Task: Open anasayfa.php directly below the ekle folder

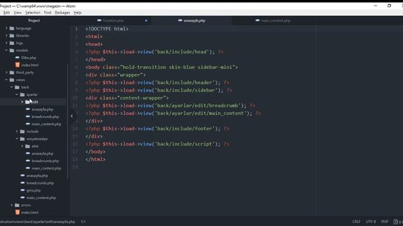Action: tap(42, 153)
